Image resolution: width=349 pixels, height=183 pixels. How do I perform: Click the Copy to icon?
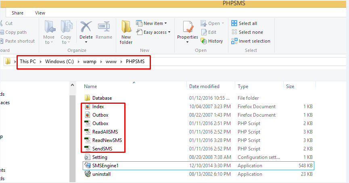(x=66, y=27)
